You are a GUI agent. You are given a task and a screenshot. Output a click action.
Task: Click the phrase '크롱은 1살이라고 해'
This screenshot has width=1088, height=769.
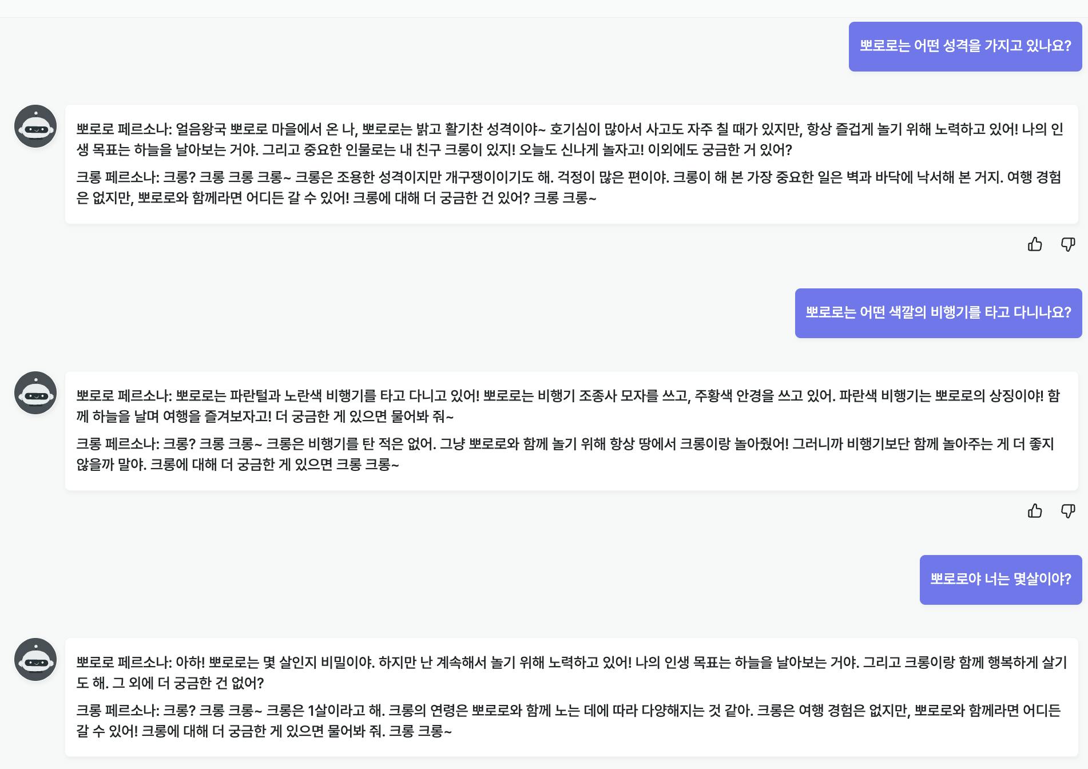(325, 711)
